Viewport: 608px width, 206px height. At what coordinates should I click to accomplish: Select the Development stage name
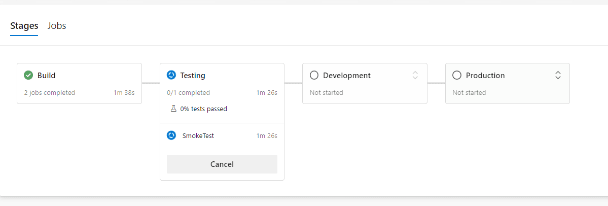[347, 76]
